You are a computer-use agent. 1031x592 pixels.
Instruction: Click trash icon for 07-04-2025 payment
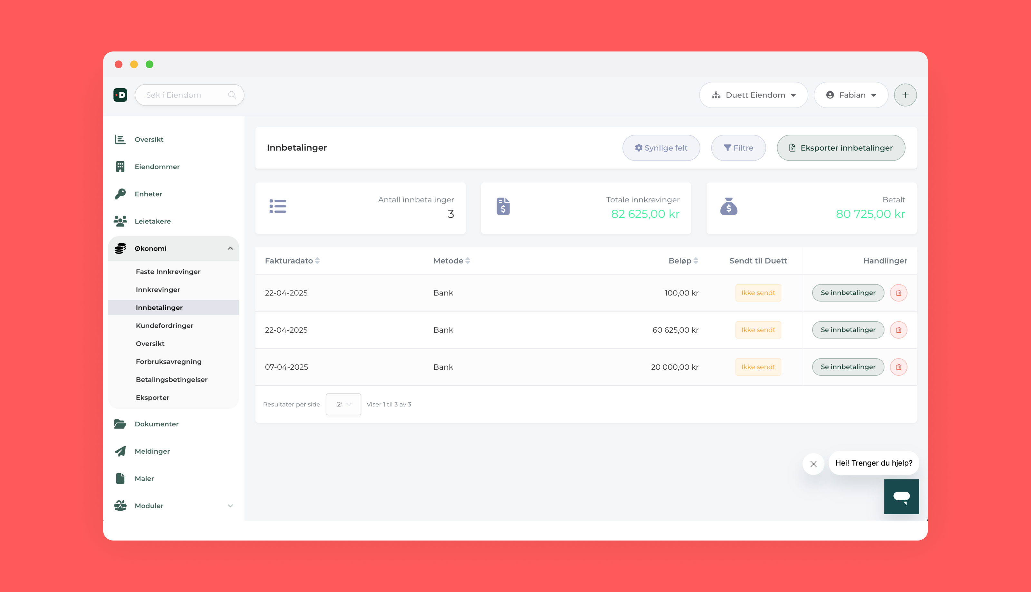tap(898, 367)
